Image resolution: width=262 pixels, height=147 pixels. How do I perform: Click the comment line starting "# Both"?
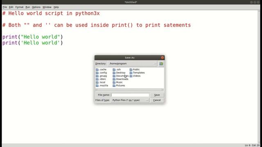click(97, 25)
